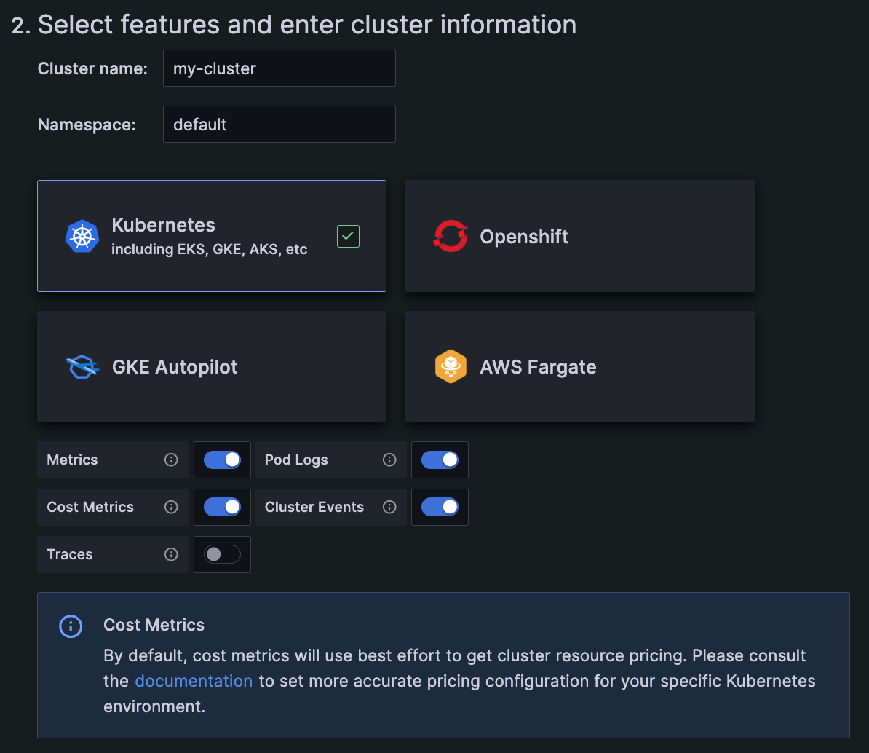The image size is (869, 753).
Task: Click the info icon beside Cost Metrics
Action: point(171,507)
